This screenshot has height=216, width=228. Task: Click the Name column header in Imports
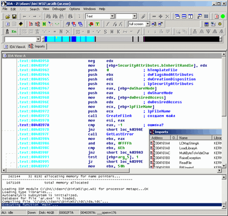click(194, 138)
